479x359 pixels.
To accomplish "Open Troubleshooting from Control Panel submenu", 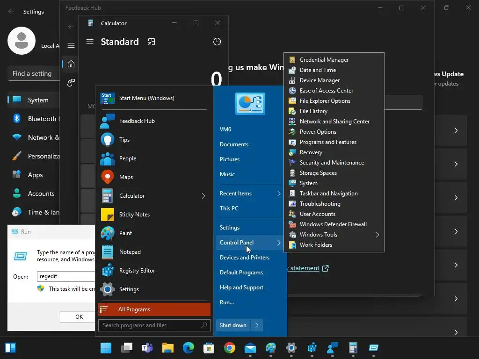I will click(334, 204).
